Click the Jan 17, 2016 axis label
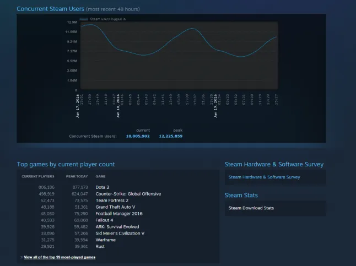This screenshot has height=266, width=356. [x=78, y=106]
